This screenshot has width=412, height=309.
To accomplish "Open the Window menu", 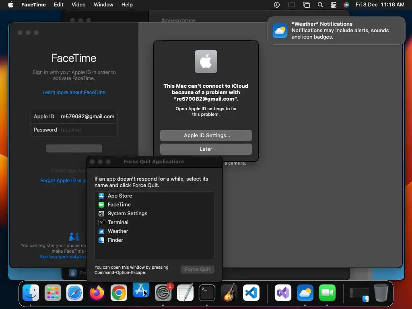I will [x=103, y=5].
